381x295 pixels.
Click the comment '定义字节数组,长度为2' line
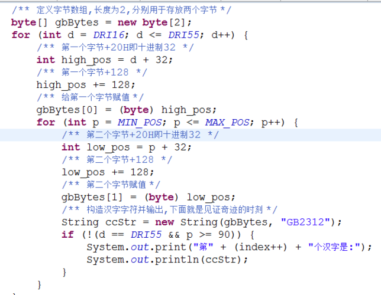pyautogui.click(x=121, y=10)
